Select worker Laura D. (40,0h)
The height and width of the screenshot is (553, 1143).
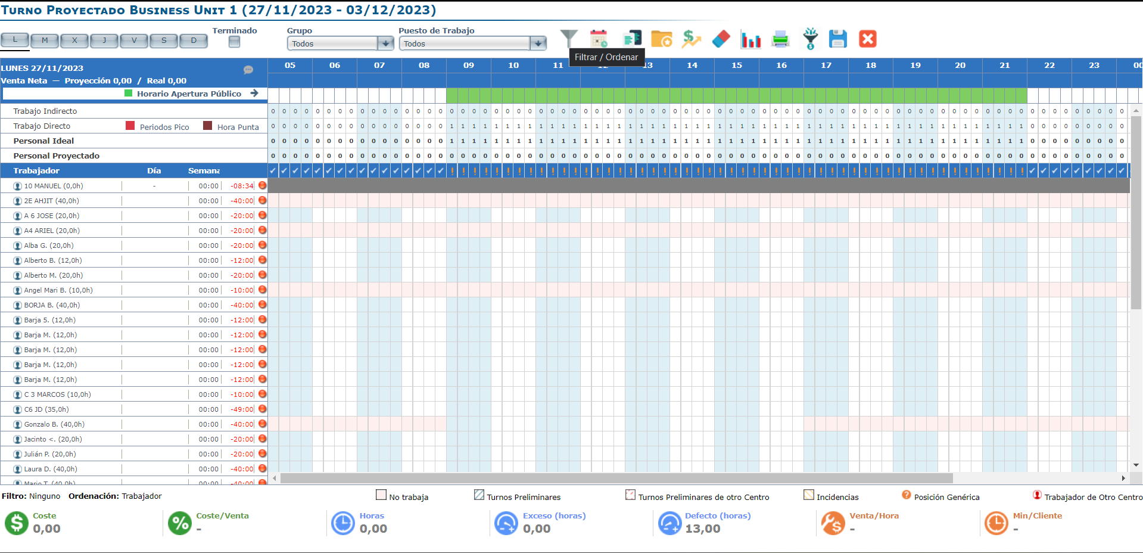click(x=51, y=469)
